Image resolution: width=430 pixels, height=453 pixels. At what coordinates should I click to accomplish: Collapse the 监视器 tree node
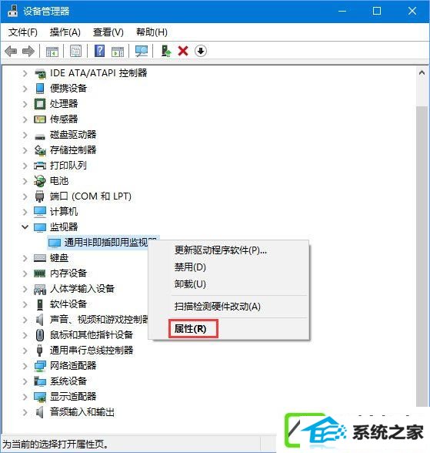25,227
